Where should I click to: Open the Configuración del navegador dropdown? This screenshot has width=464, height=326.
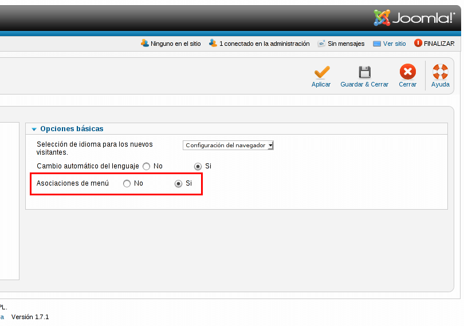pos(228,146)
